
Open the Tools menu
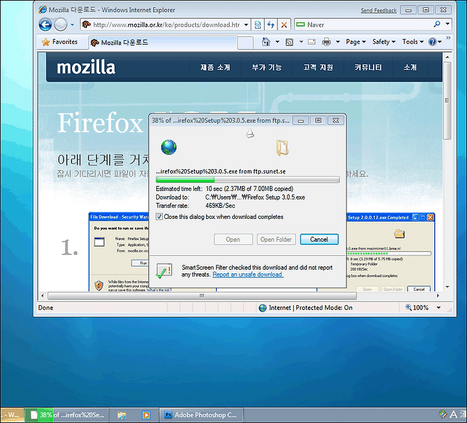[x=413, y=42]
